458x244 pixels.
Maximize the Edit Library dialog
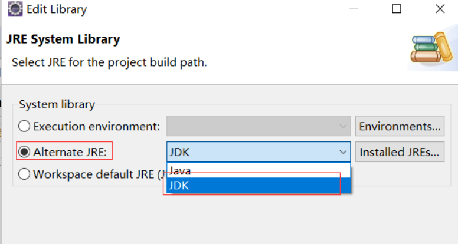click(397, 9)
